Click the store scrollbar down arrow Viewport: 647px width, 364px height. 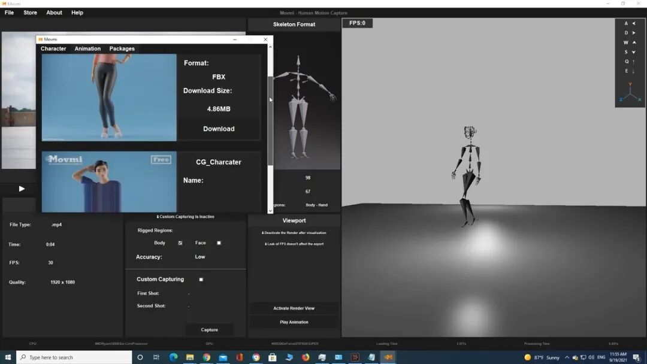click(x=270, y=211)
